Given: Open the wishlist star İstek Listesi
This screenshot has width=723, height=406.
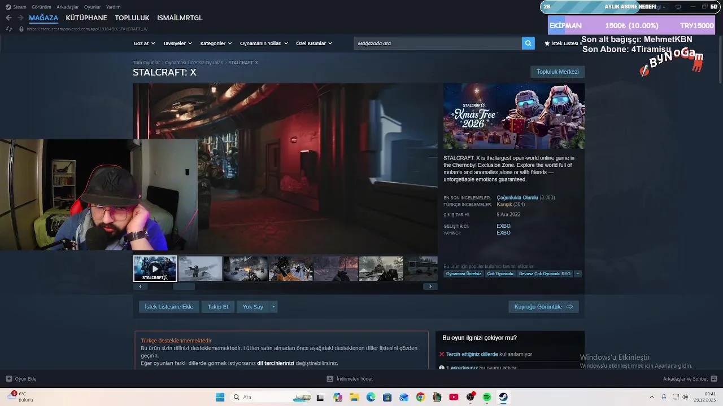Looking at the screenshot, I should [563, 43].
